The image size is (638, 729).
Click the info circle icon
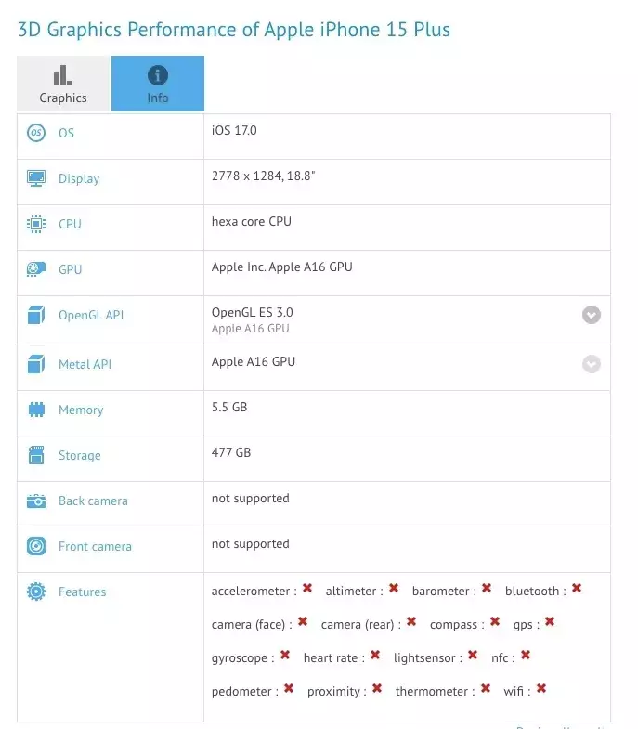(x=158, y=75)
